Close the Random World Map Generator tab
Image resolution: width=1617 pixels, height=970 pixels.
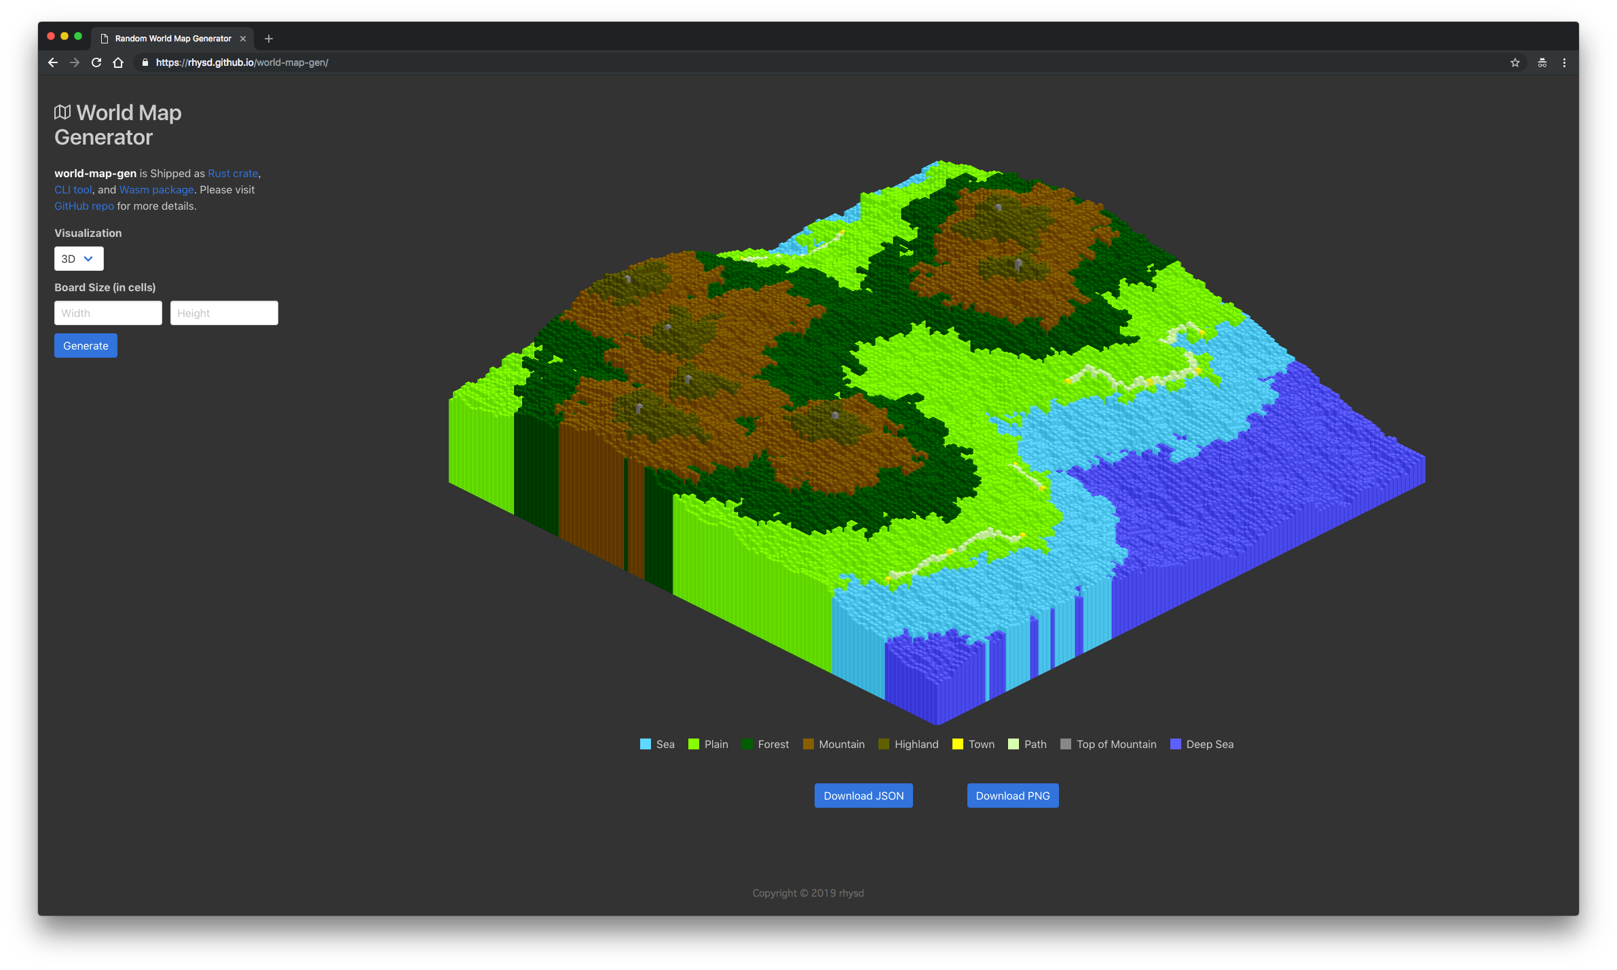click(243, 39)
